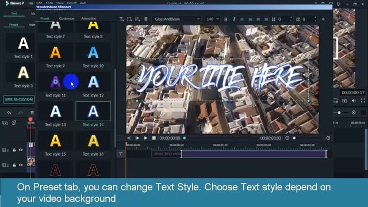The height and width of the screenshot is (207, 368).
Task: Apply Text style 10 preset
Action: point(93,56)
